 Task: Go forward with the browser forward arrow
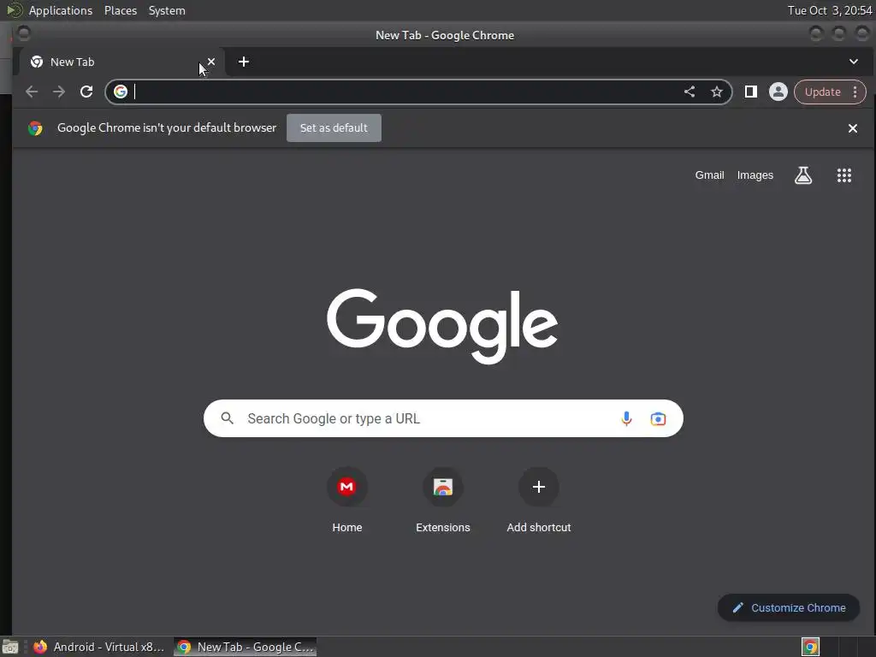[x=59, y=92]
